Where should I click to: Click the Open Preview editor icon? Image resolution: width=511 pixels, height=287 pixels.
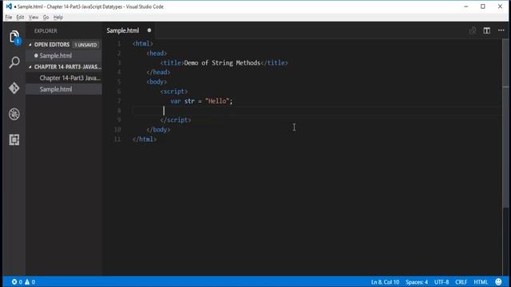[x=473, y=30]
